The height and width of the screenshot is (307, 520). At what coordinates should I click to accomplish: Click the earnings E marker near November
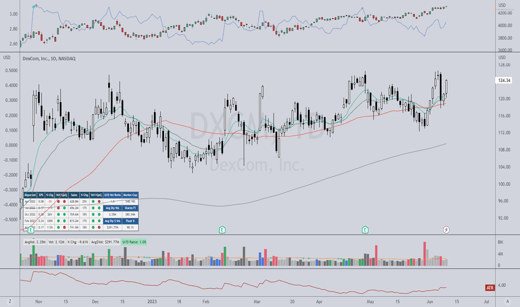pyautogui.click(x=31, y=229)
